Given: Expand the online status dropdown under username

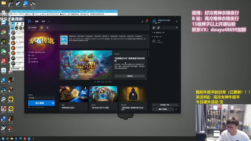Looking at the screenshot, I should (160, 23).
